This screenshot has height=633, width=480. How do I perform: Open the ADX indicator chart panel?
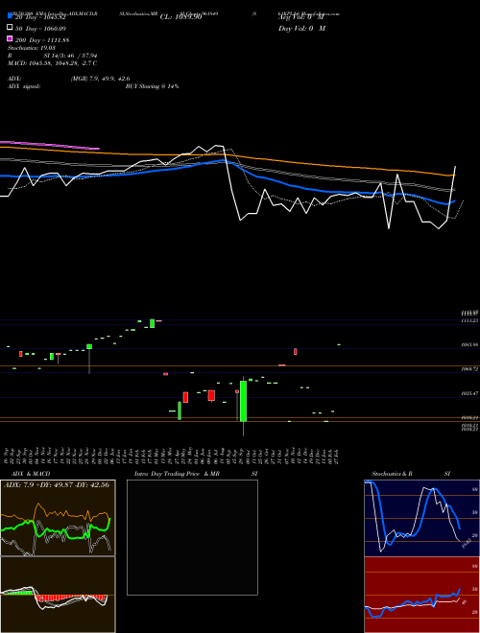point(58,518)
